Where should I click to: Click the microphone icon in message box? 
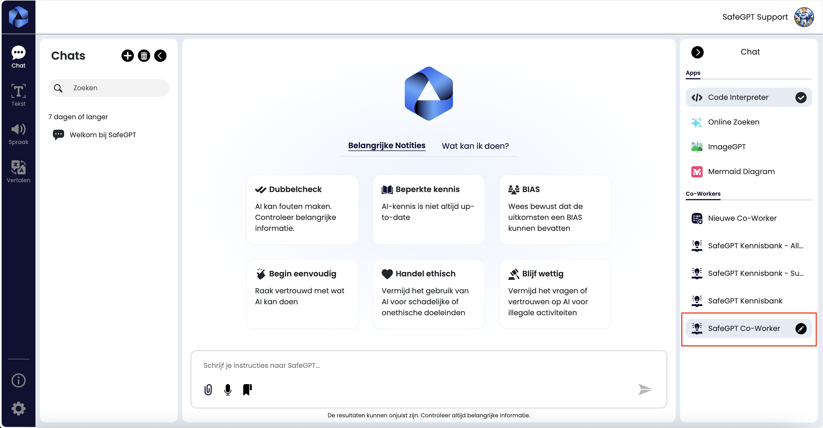(x=228, y=389)
